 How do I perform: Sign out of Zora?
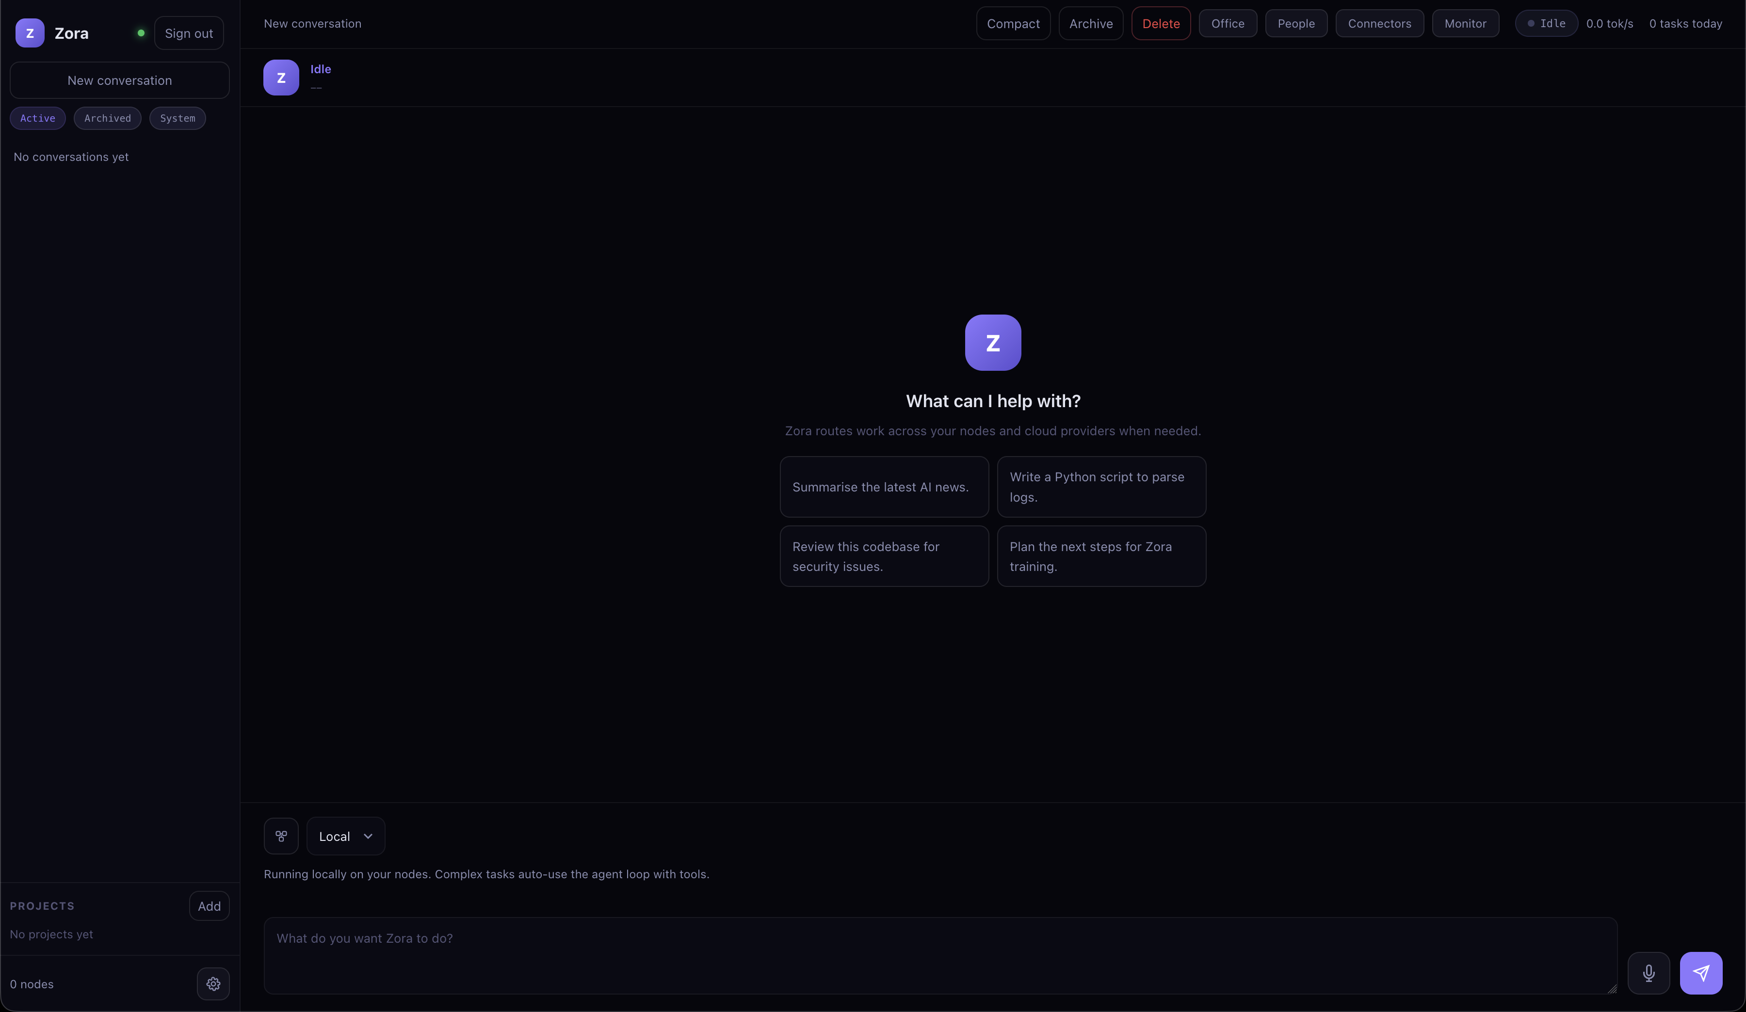click(x=188, y=32)
